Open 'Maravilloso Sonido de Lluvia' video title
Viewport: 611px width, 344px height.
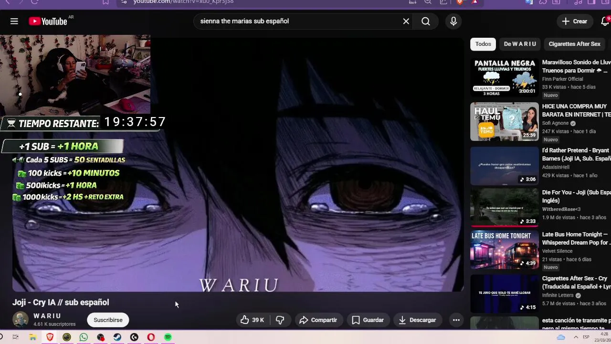tap(576, 66)
